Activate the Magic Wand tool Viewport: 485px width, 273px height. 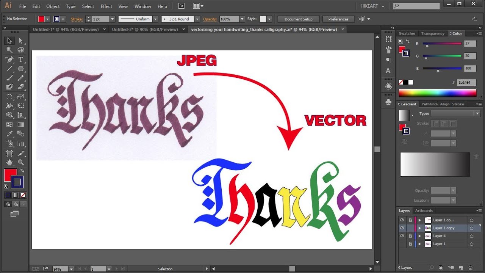pos(8,49)
